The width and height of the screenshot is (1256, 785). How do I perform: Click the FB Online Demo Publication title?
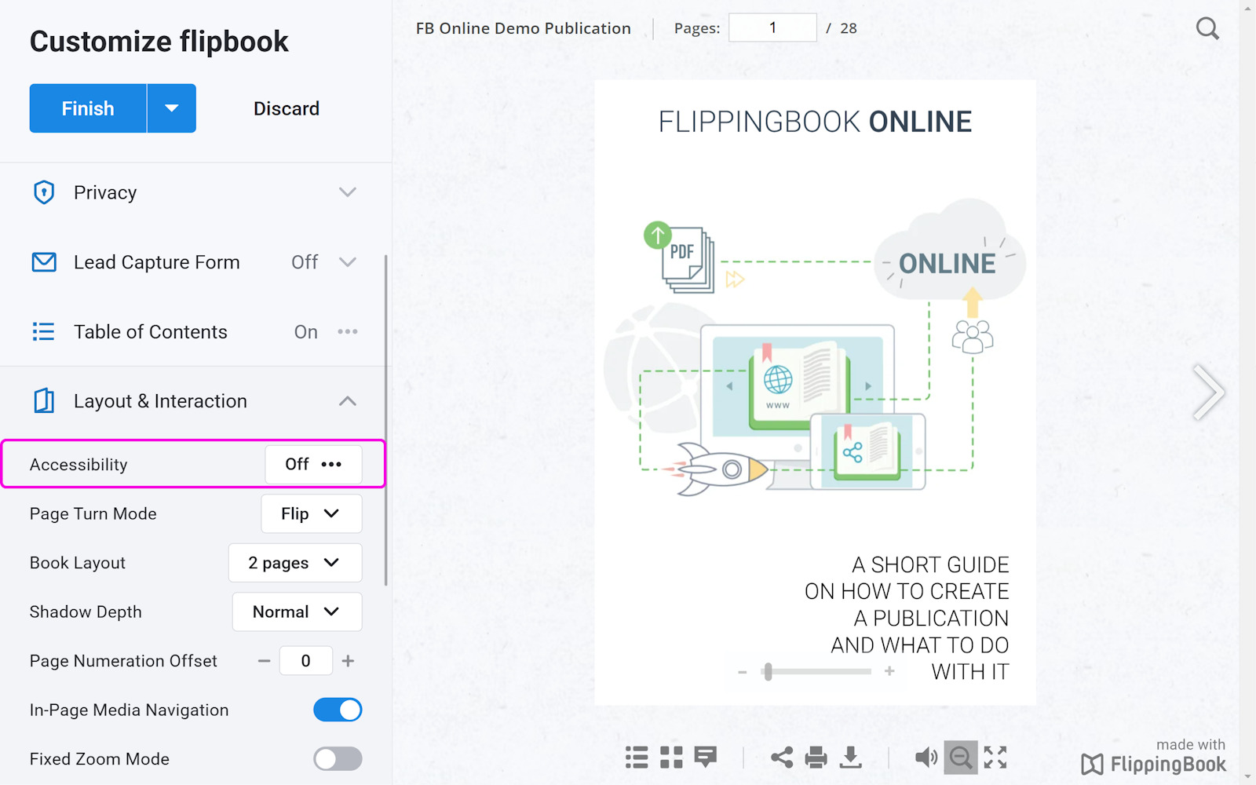click(524, 28)
